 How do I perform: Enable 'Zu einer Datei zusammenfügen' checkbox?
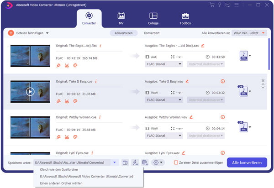176,162
